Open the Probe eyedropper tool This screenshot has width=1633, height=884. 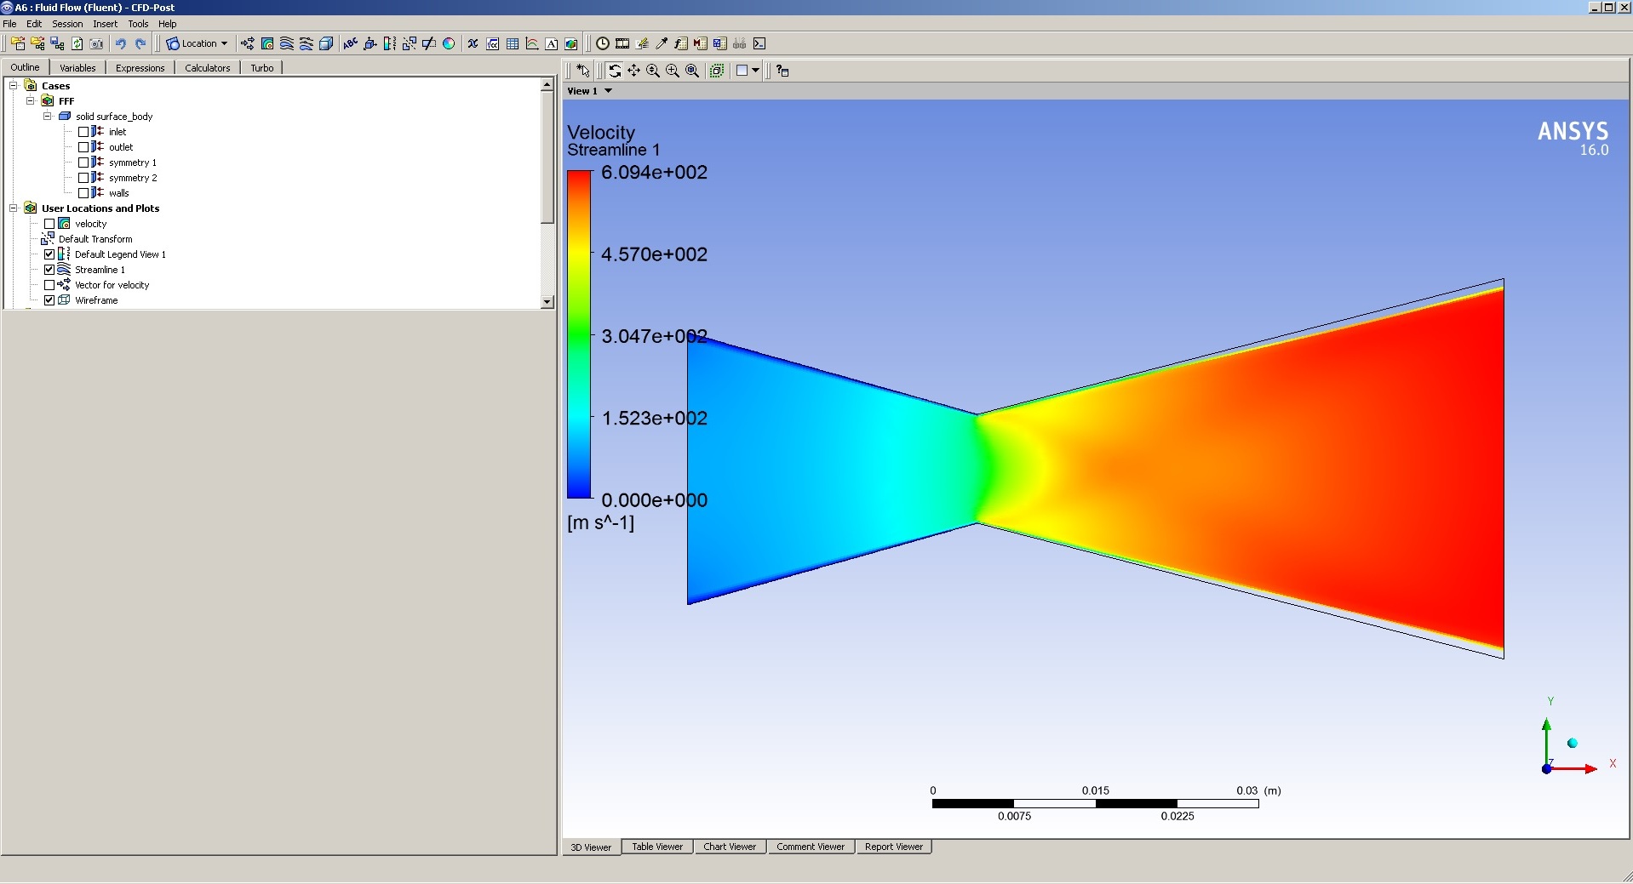tap(662, 43)
